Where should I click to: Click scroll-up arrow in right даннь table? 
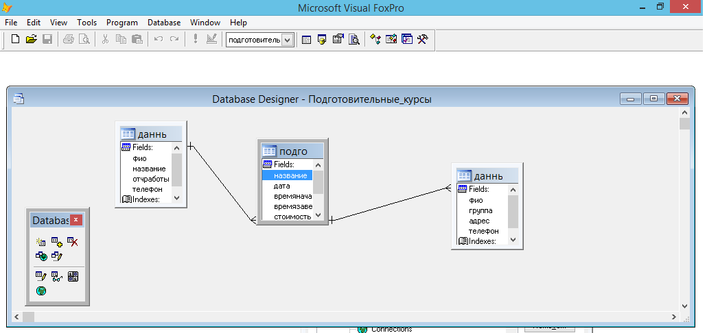click(513, 189)
